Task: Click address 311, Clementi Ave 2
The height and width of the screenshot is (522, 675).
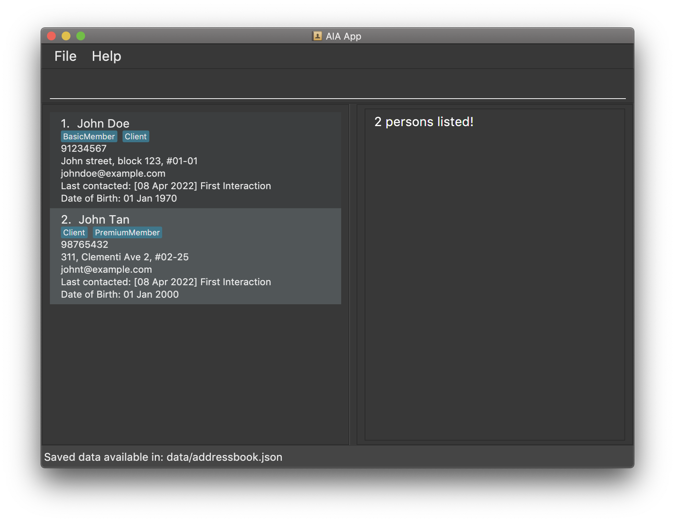Action: pos(125,257)
